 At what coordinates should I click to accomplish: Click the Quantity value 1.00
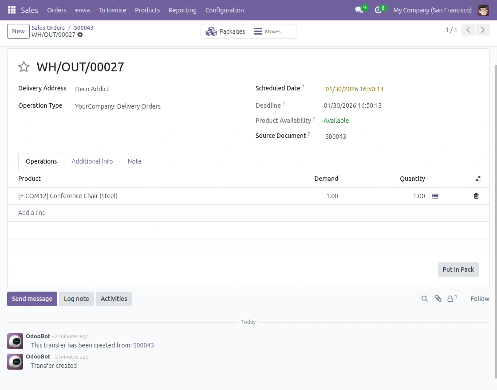pos(419,196)
